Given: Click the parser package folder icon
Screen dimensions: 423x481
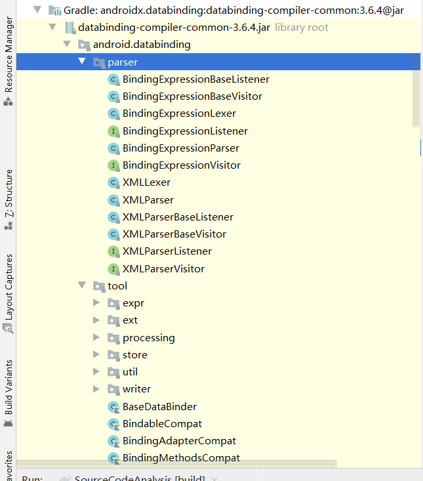Looking at the screenshot, I should [x=98, y=62].
